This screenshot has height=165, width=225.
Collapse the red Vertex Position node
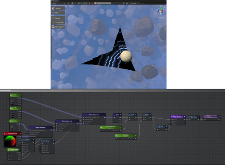tap(20, 134)
